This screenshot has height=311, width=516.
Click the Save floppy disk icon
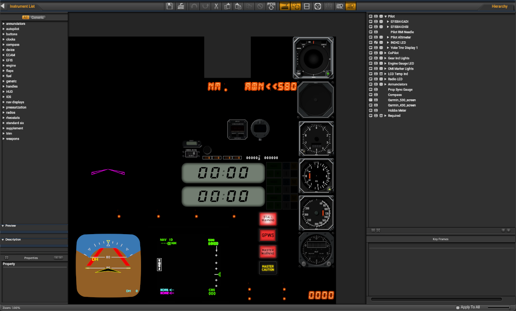point(170,6)
